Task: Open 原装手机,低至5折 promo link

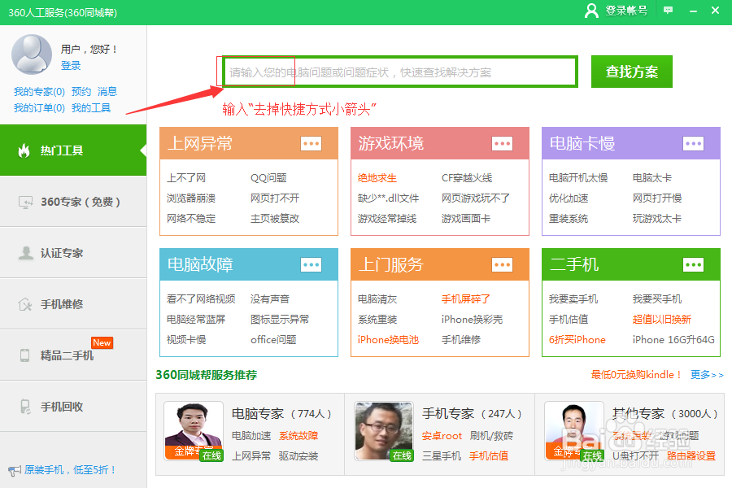Action: point(70,470)
